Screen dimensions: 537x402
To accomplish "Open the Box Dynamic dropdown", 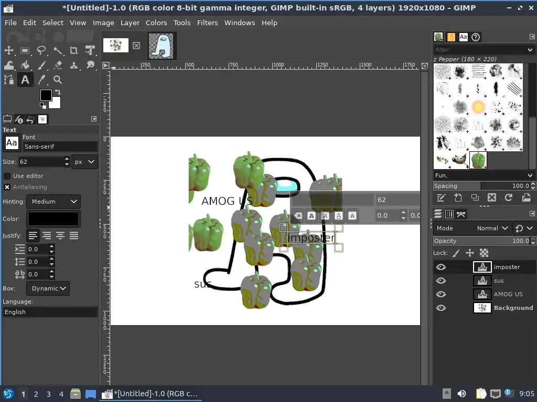I will click(x=48, y=288).
